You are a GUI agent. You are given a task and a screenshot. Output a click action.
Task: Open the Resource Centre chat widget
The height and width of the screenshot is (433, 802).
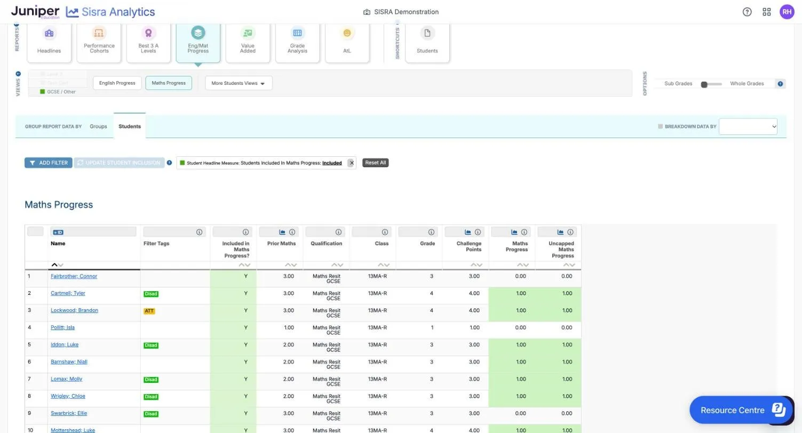tap(742, 410)
